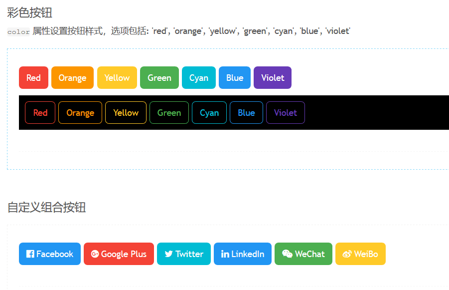
Task: Select the outlined Blue button on black
Action: [x=246, y=113]
